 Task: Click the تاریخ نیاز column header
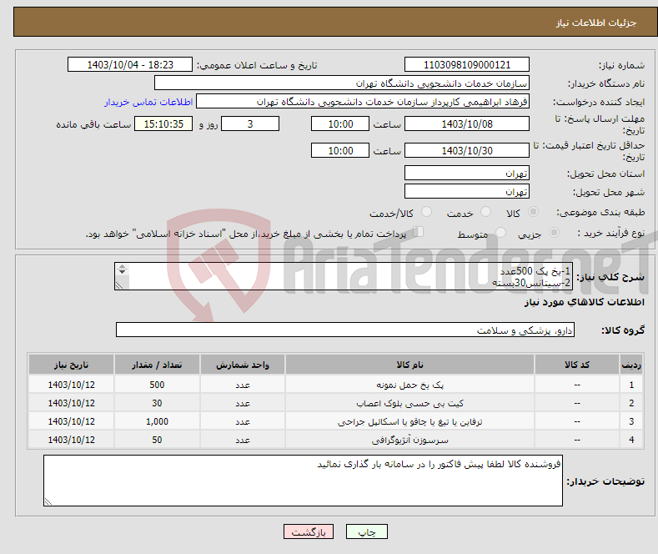(x=72, y=365)
